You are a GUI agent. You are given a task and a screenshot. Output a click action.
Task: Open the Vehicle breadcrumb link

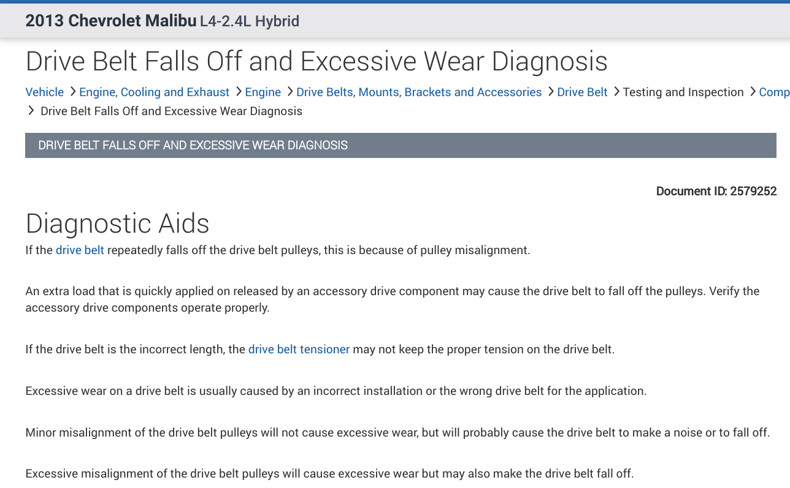pyautogui.click(x=44, y=92)
